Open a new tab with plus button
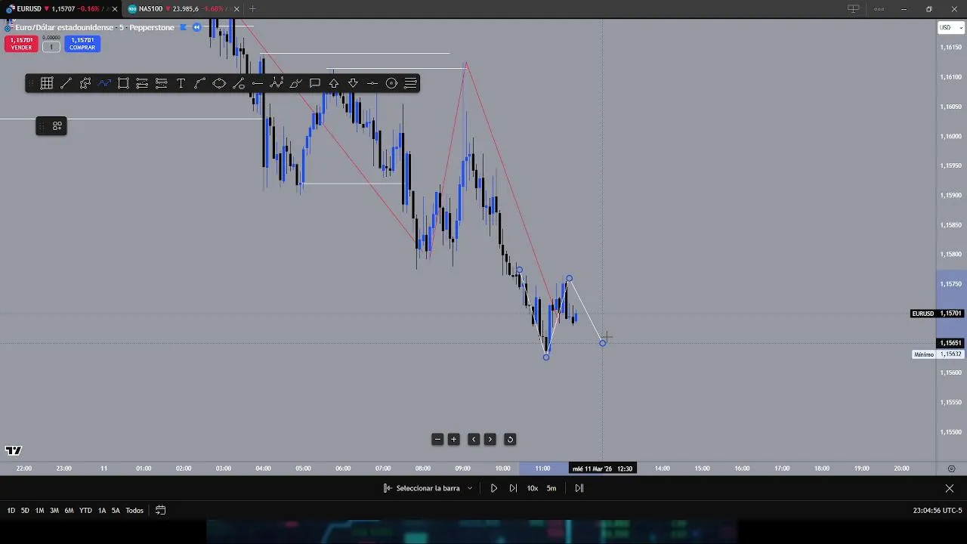Image resolution: width=967 pixels, height=544 pixels. (x=252, y=9)
